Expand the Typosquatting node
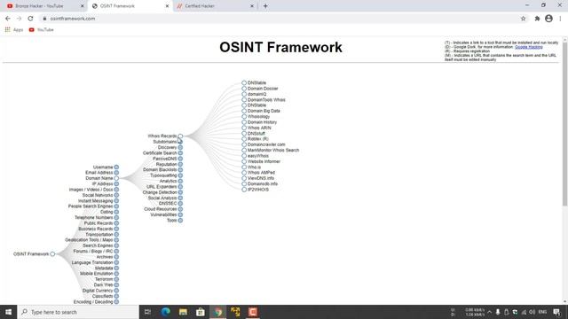Image resolution: width=568 pixels, height=319 pixels. point(180,175)
